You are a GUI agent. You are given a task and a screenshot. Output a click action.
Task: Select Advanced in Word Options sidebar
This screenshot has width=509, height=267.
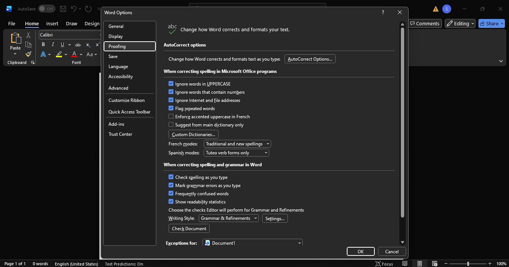click(118, 88)
